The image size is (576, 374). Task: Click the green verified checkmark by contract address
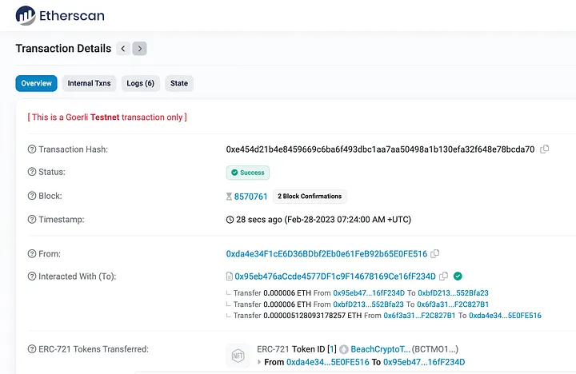click(458, 277)
